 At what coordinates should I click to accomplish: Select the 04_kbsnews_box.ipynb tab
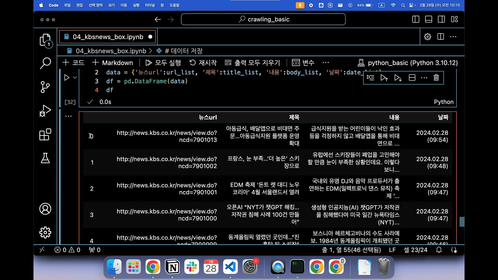pos(108,37)
